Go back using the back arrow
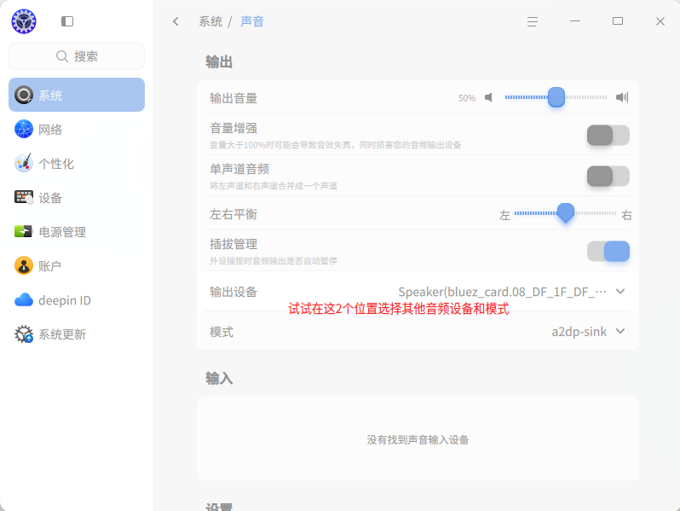The image size is (680, 511). click(x=176, y=21)
